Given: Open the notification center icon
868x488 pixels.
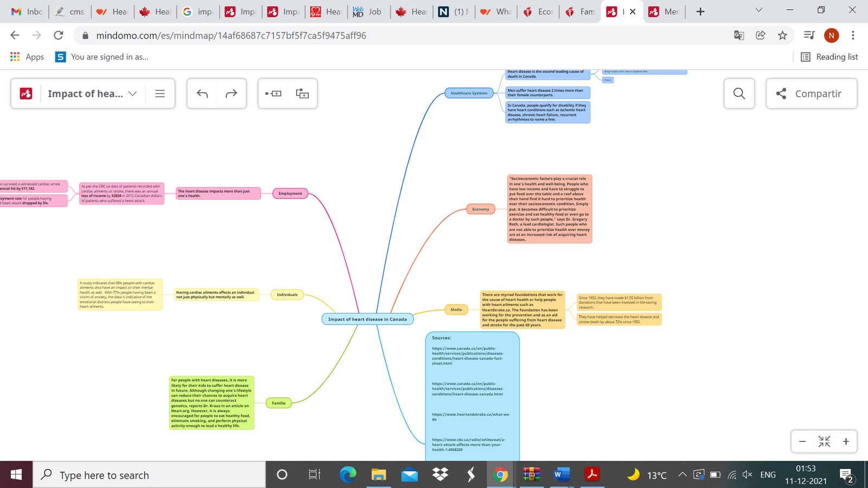Looking at the screenshot, I should pyautogui.click(x=847, y=476).
